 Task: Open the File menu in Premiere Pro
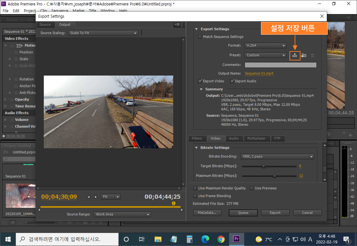pyautogui.click(x=5, y=11)
